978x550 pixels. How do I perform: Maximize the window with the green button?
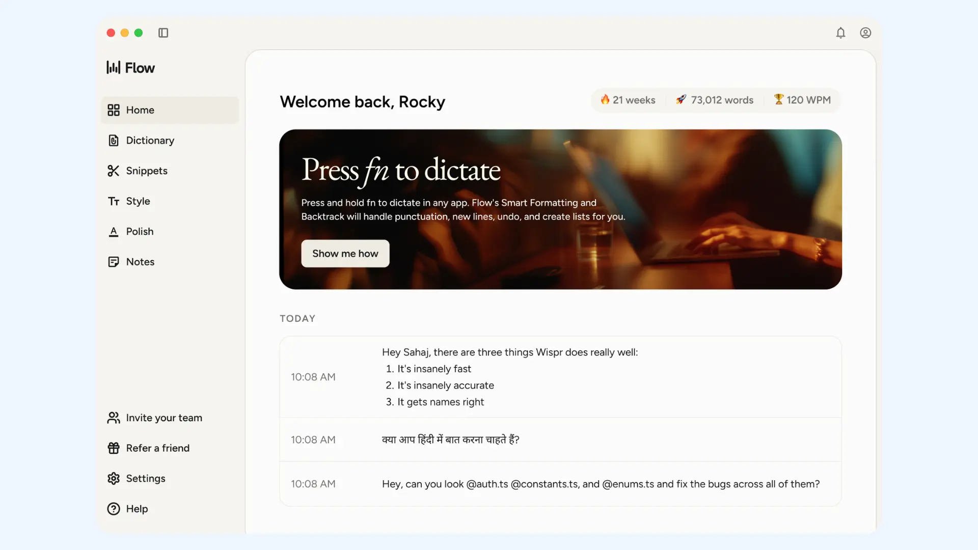(x=138, y=33)
